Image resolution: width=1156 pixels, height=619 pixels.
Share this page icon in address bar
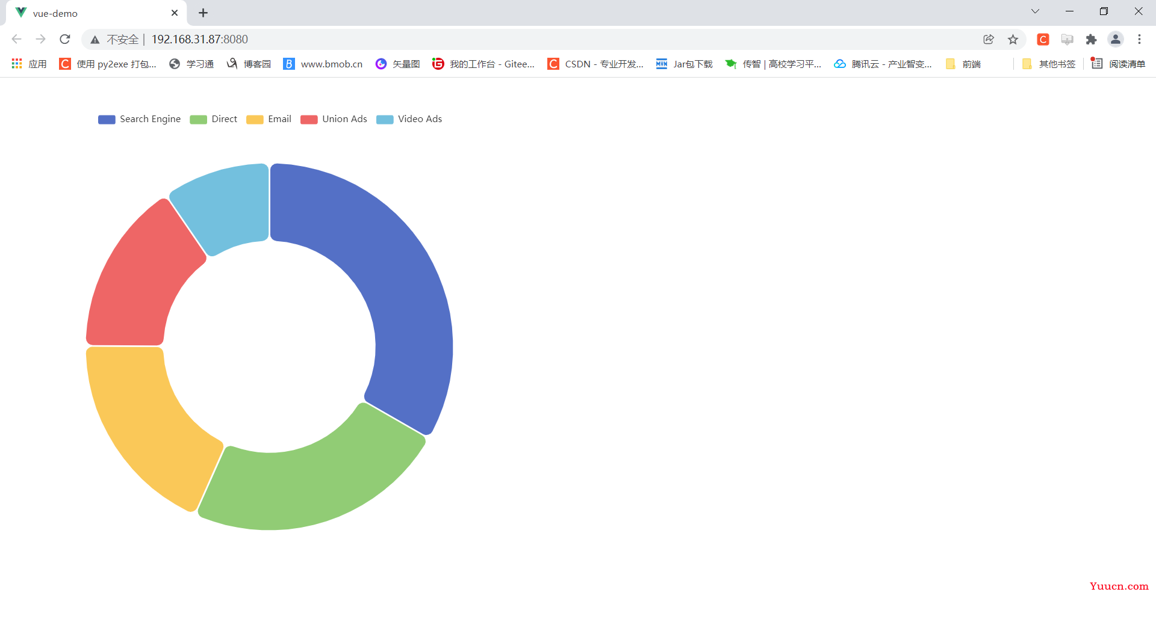point(989,39)
